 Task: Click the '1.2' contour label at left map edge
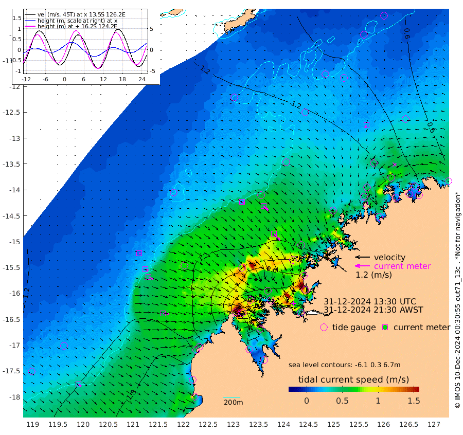(27, 293)
